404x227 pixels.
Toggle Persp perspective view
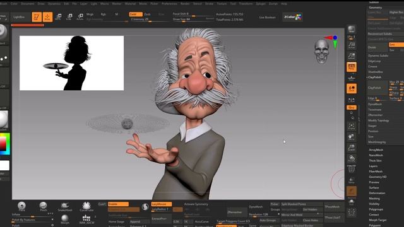click(352, 67)
